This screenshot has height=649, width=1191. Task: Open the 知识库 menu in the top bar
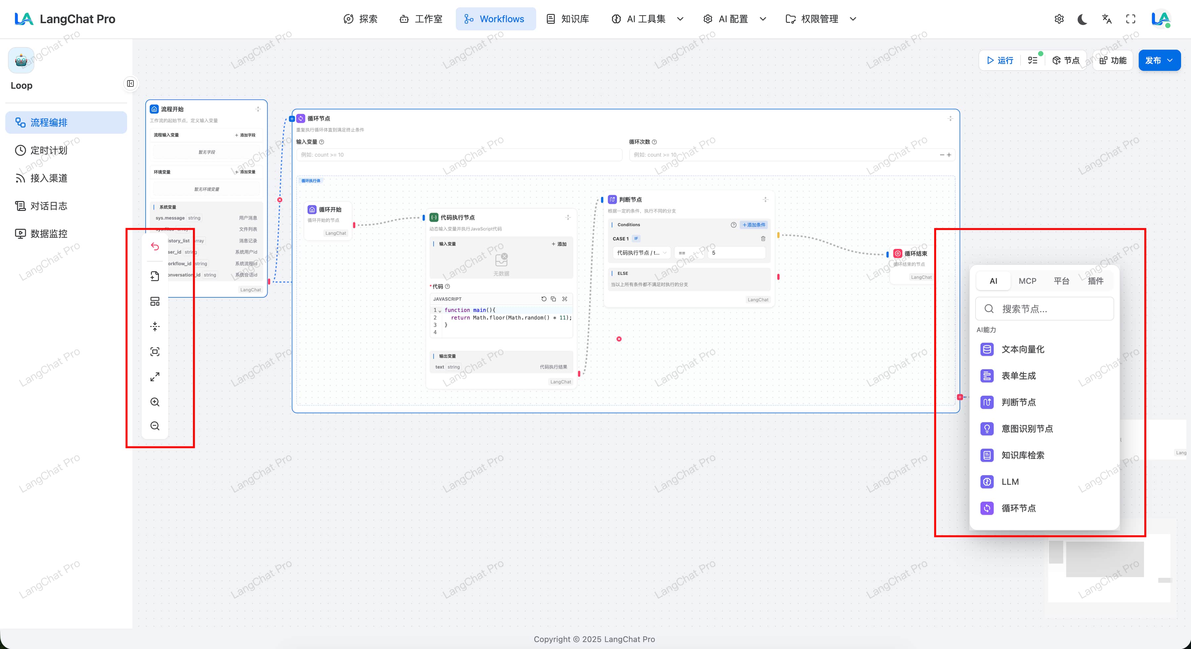click(x=575, y=19)
